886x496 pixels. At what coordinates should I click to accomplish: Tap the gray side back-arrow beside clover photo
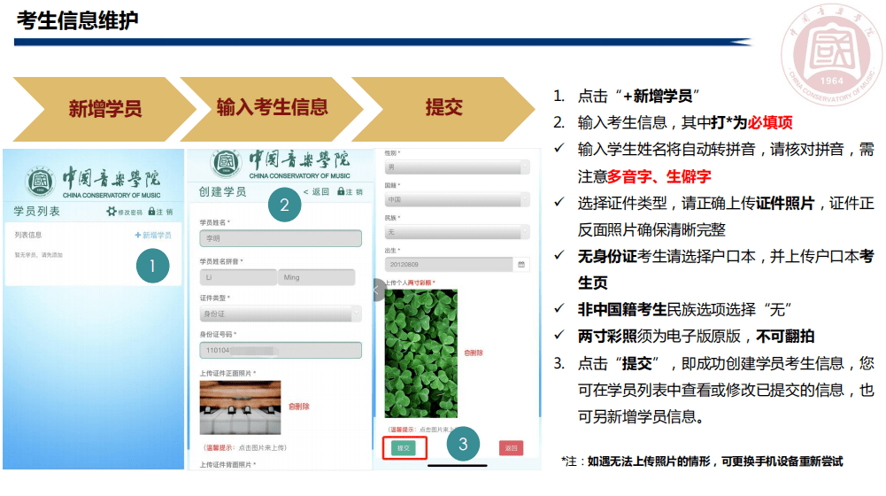[377, 291]
